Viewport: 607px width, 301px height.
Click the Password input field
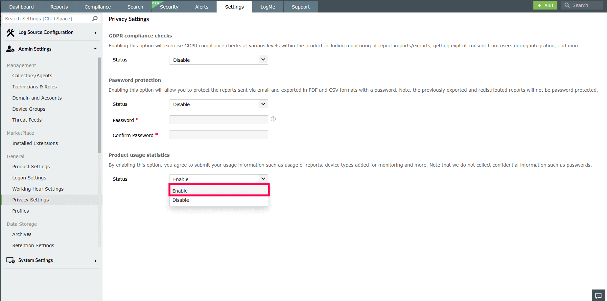pyautogui.click(x=219, y=120)
